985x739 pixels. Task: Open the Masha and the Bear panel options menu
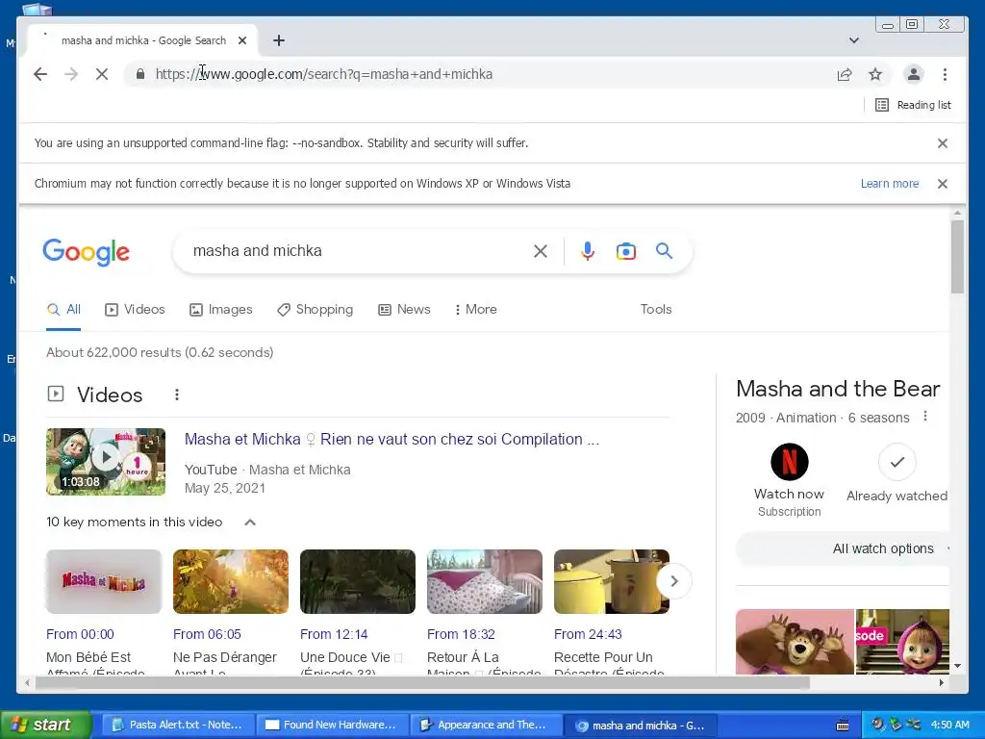pos(924,417)
